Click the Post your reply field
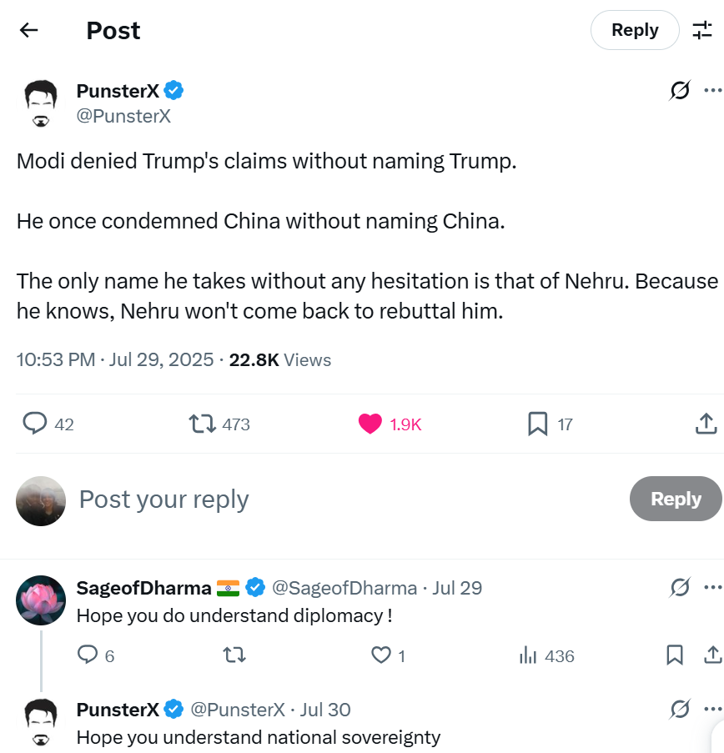This screenshot has width=724, height=753. tap(334, 499)
